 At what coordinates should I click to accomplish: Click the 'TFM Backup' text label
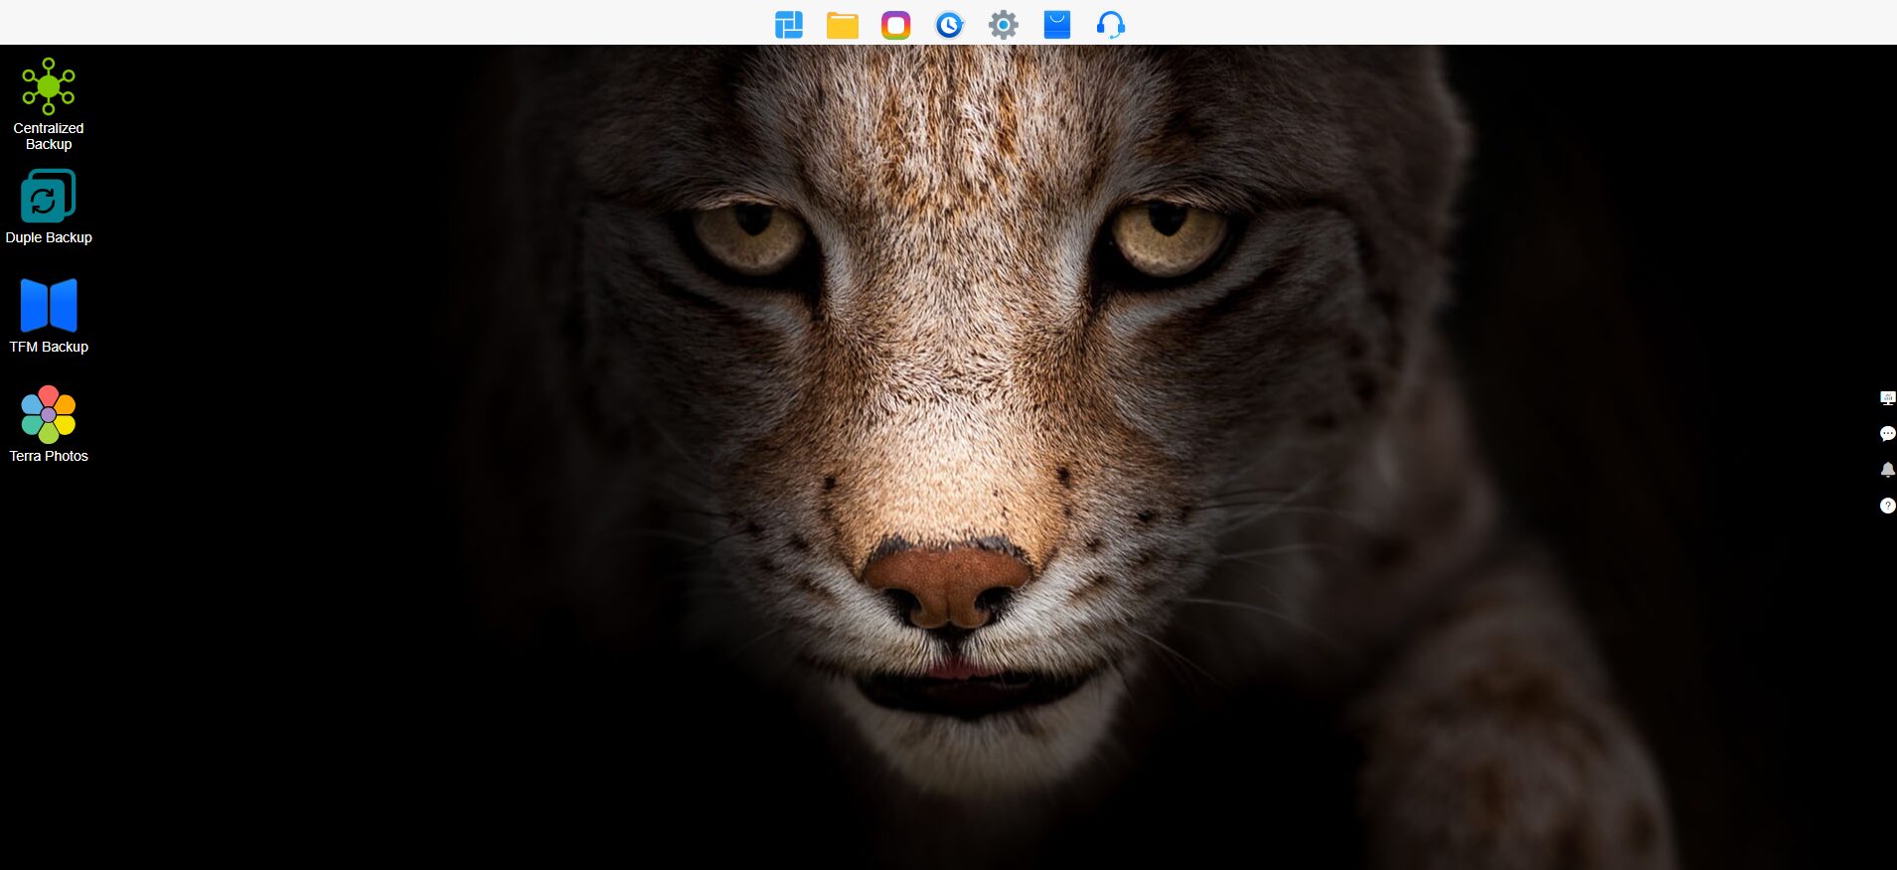[x=48, y=347]
